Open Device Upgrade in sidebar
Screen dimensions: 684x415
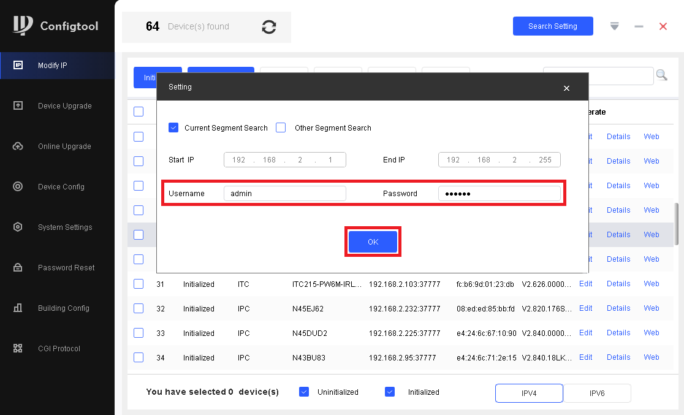[x=64, y=106]
